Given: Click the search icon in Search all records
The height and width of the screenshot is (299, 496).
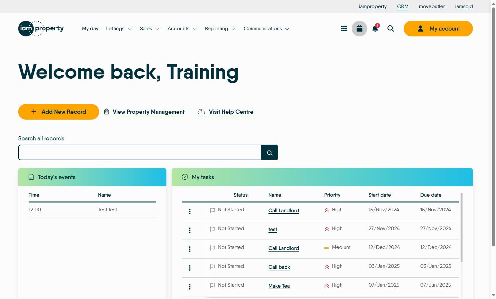Looking at the screenshot, I should pos(269,152).
